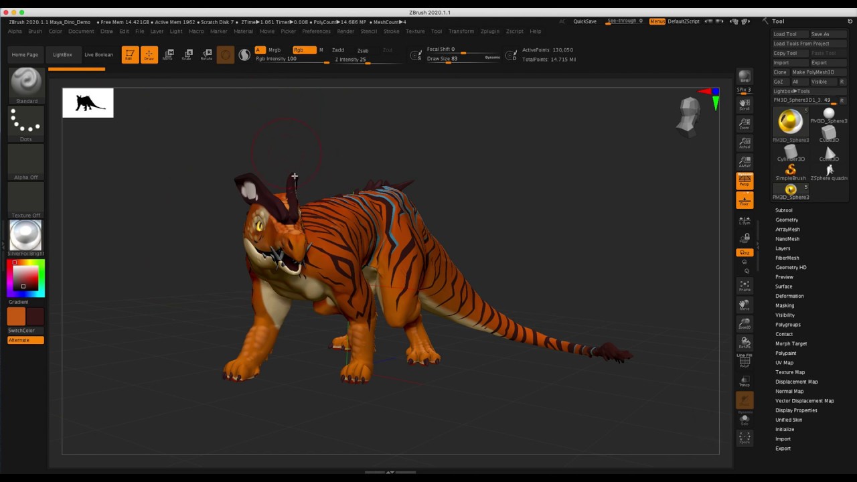Screen dimensions: 857x482
Task: Select the Cylinder3D tool
Action: coord(791,154)
